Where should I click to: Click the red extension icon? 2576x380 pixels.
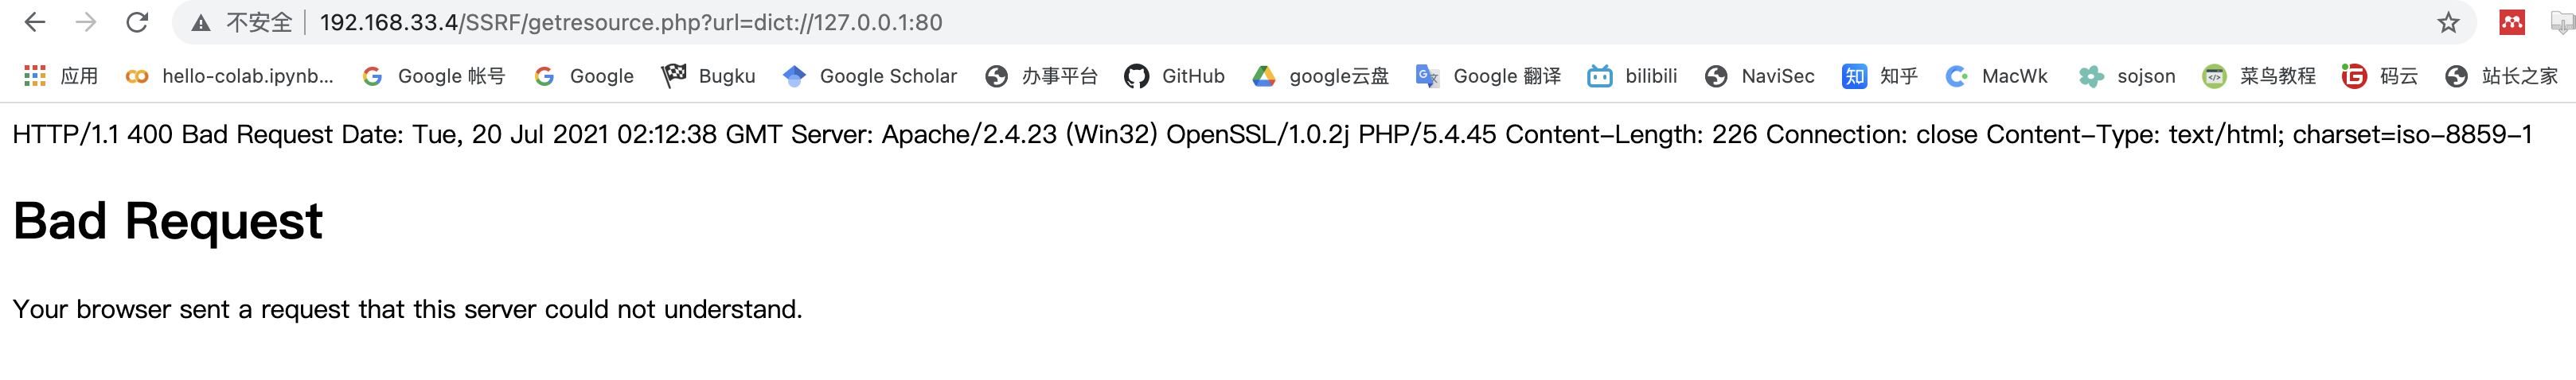2511,22
